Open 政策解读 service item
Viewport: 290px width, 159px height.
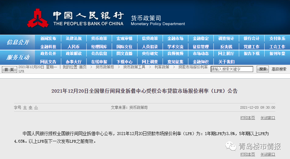pyautogui.click(x=73, y=53)
